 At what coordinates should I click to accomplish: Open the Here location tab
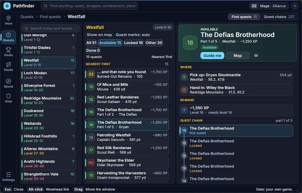(x=9, y=20)
